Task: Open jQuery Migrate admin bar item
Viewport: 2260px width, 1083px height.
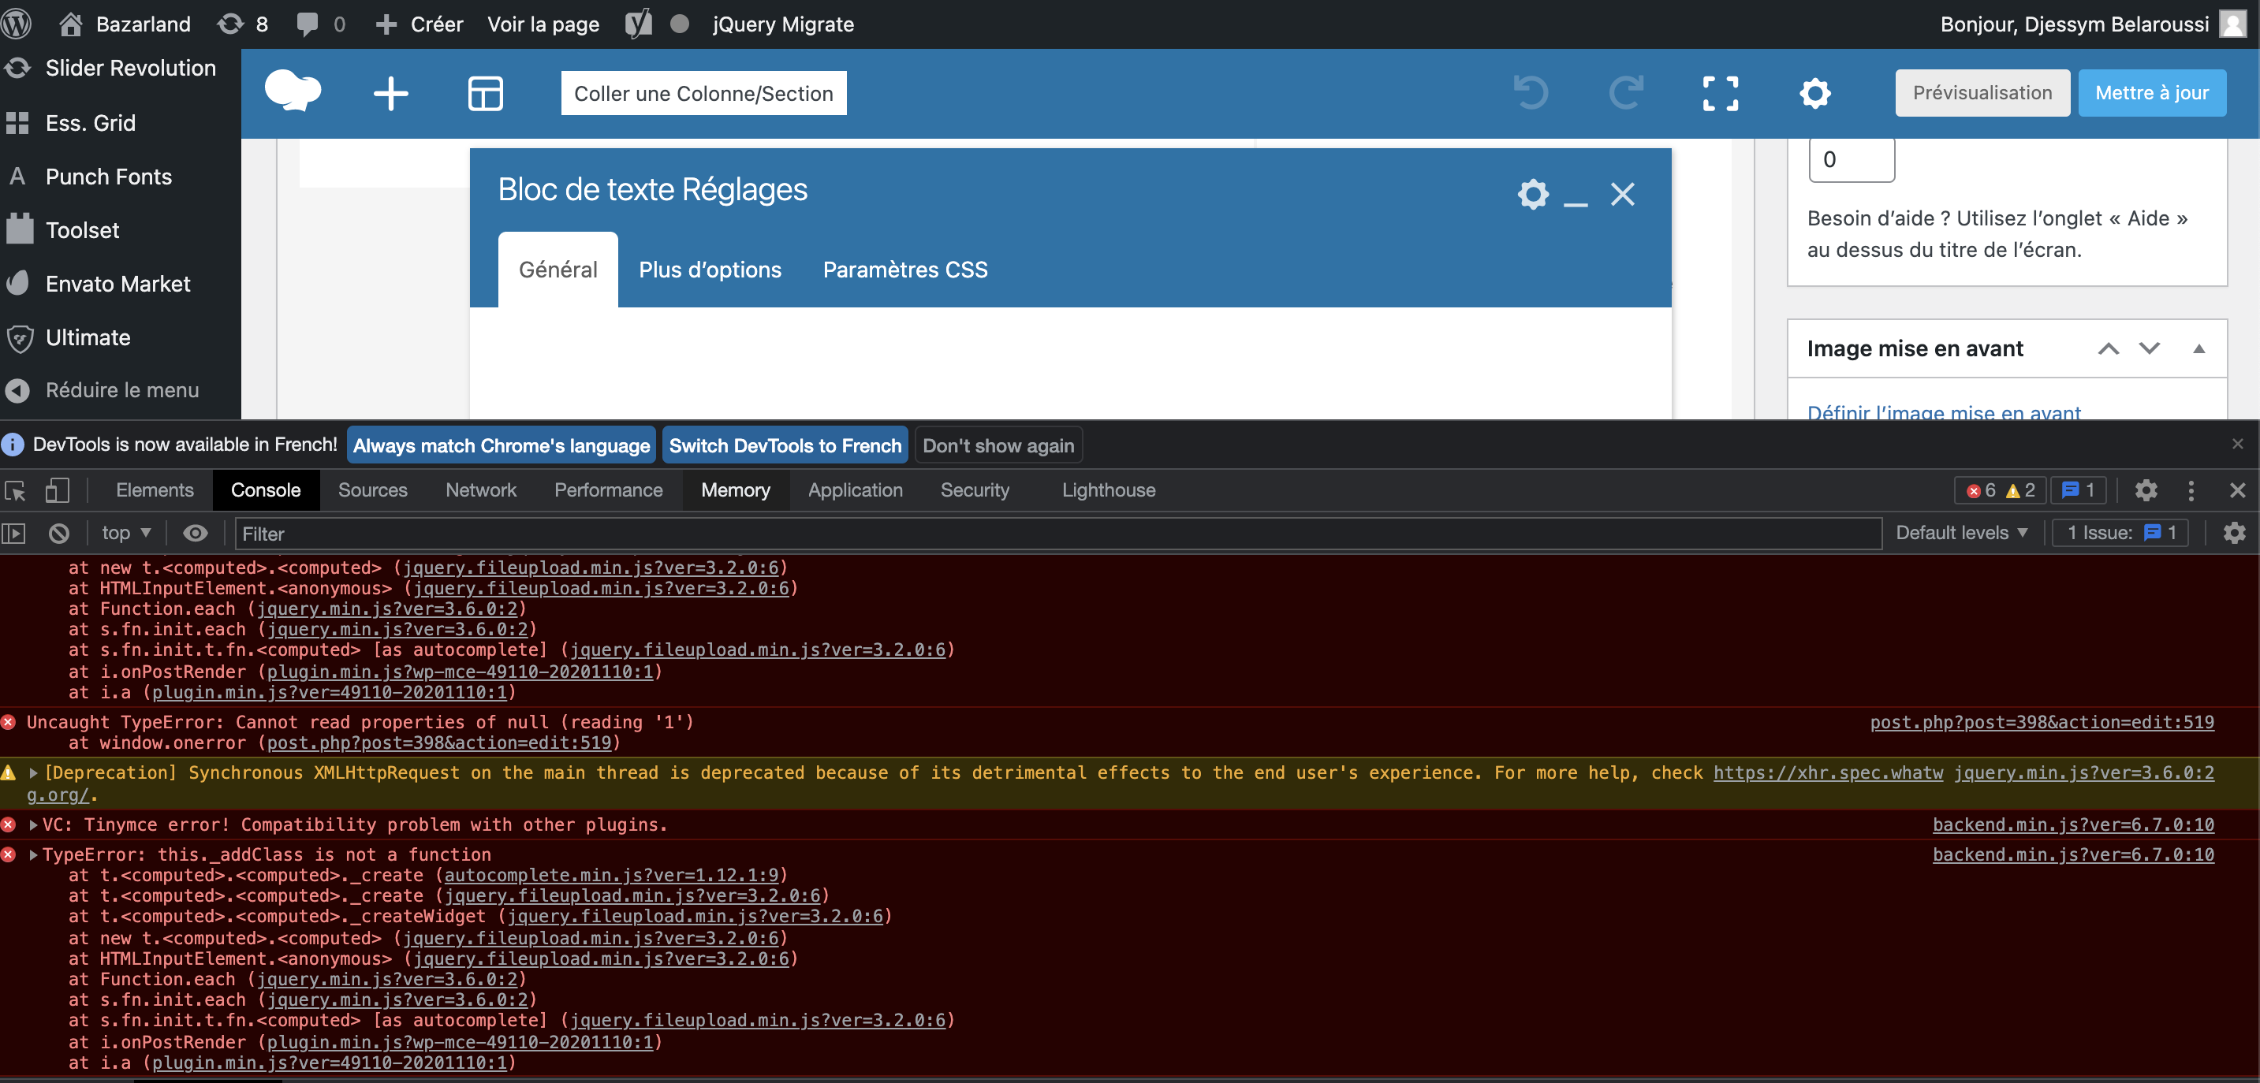Action: click(782, 24)
